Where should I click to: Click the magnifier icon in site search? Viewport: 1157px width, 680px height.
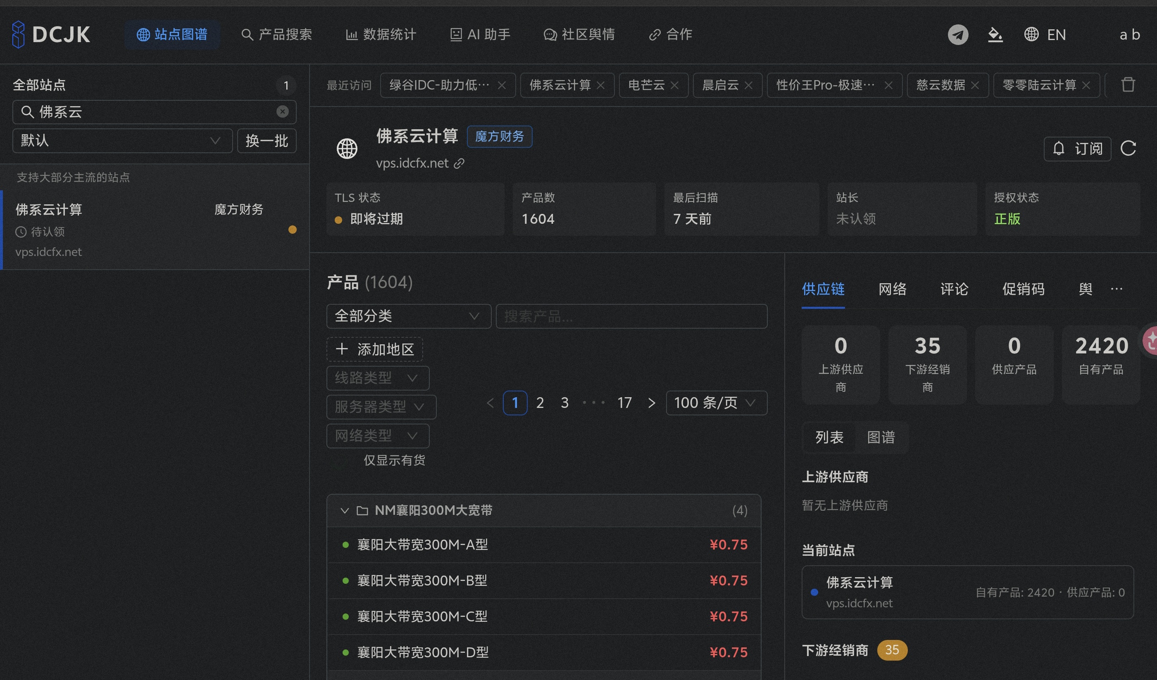click(28, 111)
